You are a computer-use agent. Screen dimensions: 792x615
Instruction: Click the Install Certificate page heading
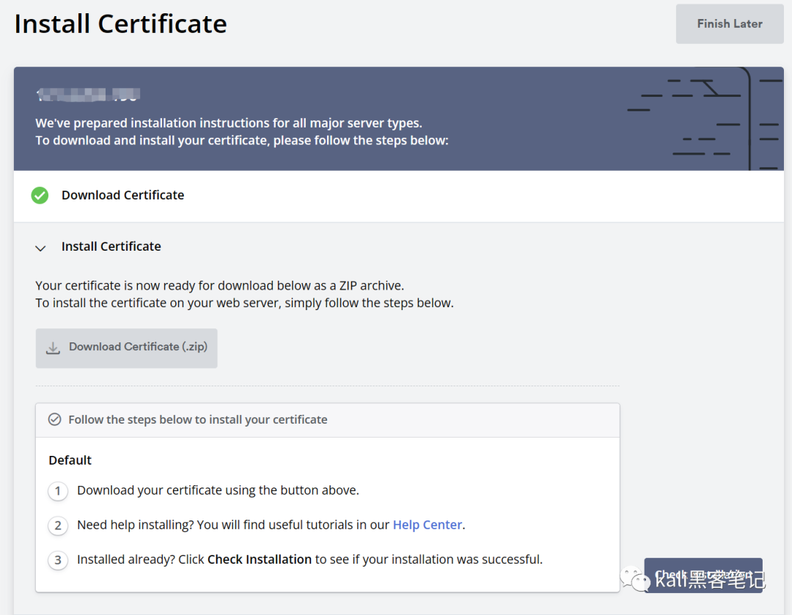pos(121,24)
